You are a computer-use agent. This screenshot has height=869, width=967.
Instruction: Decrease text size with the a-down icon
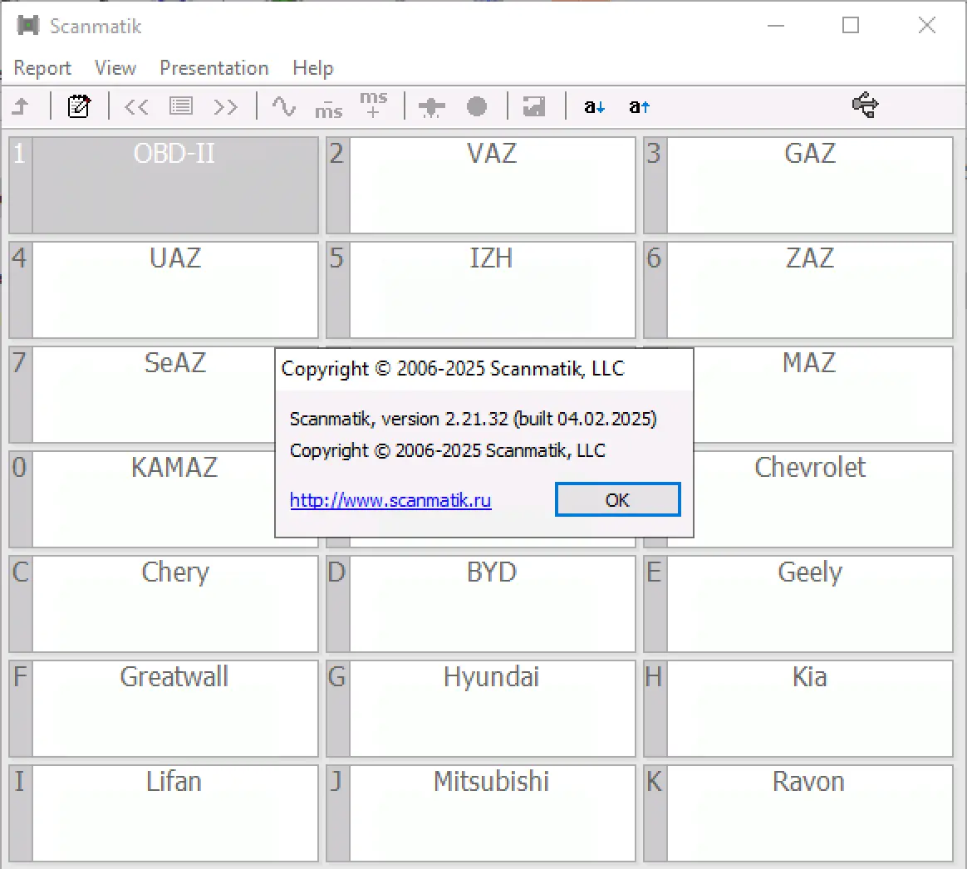[593, 106]
